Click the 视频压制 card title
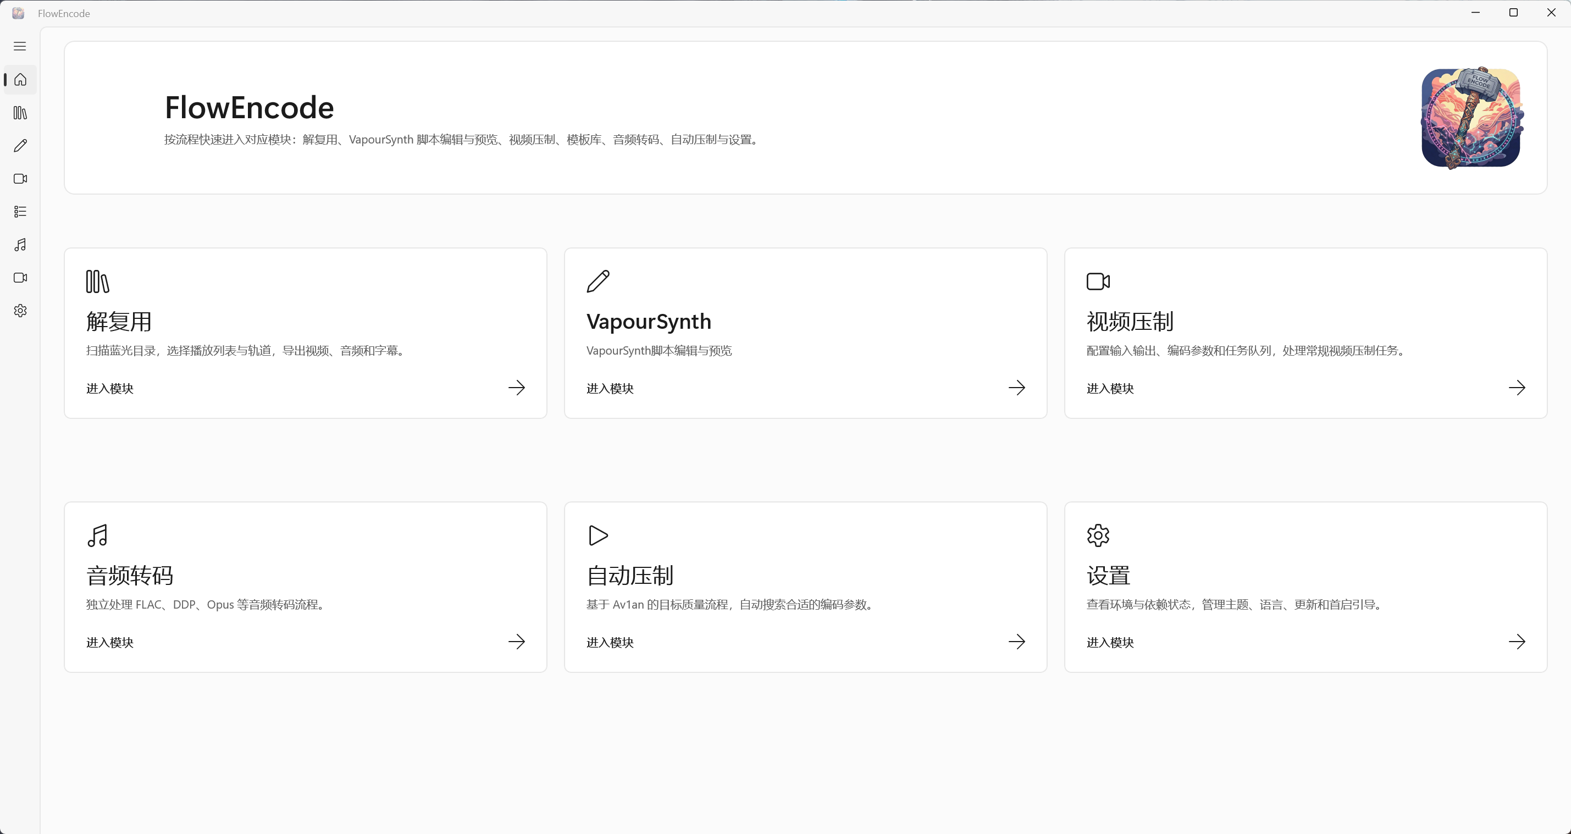This screenshot has height=834, width=1571. tap(1130, 322)
